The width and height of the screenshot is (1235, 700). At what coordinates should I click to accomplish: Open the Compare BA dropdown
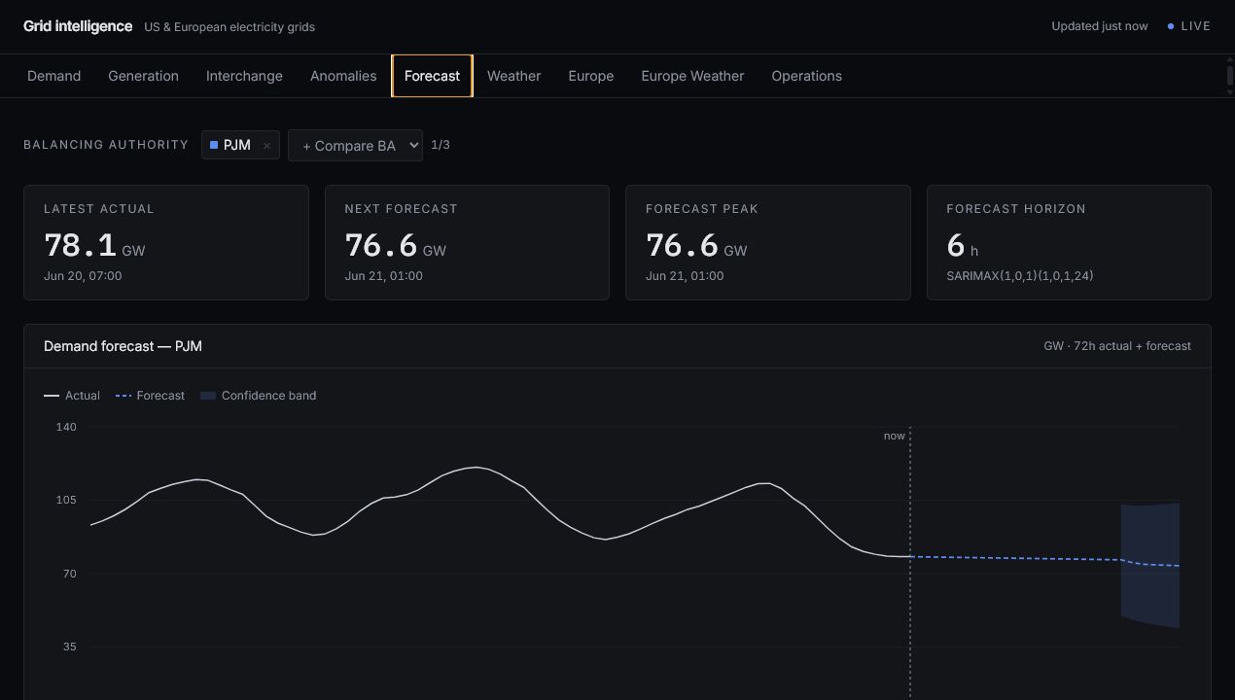tap(355, 145)
